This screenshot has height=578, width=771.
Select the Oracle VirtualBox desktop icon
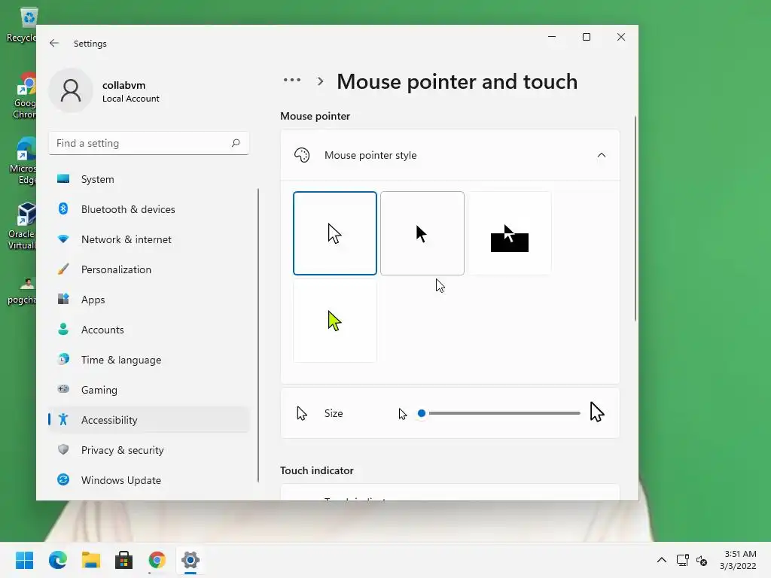[x=23, y=226]
